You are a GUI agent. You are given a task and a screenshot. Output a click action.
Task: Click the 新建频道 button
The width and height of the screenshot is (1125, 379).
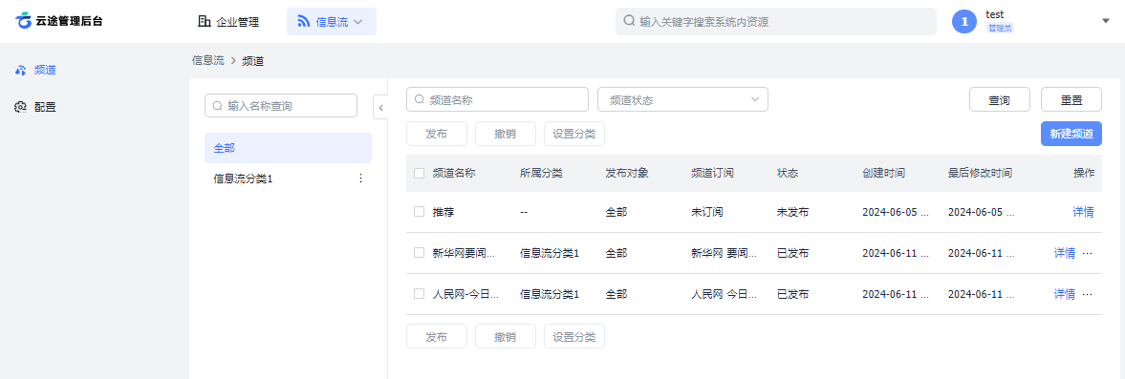pos(1071,134)
